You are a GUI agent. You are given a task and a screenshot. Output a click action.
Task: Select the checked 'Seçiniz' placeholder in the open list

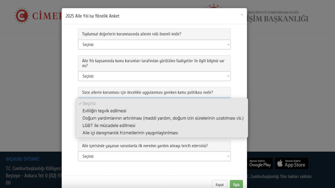coord(90,104)
